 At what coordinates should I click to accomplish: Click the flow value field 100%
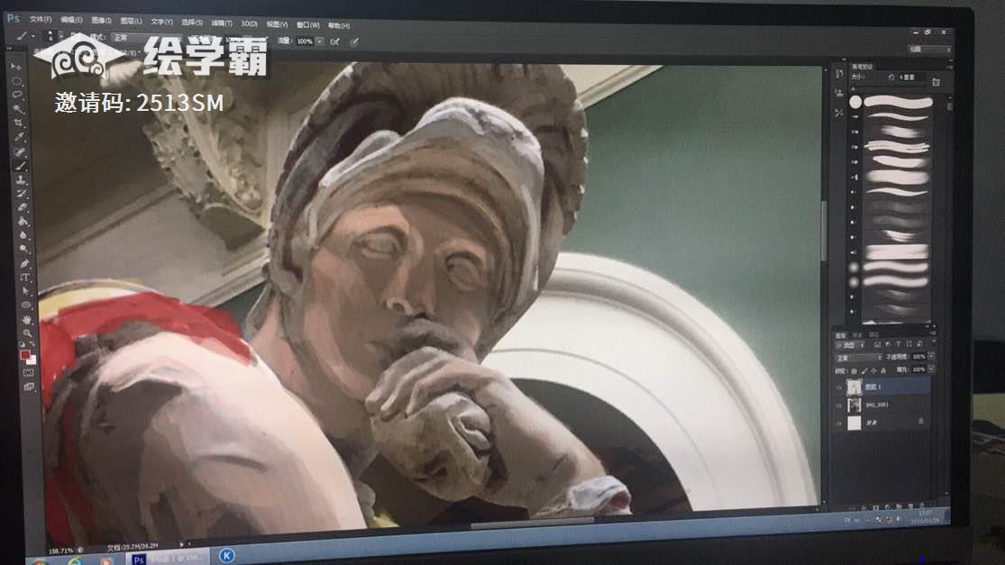(305, 41)
